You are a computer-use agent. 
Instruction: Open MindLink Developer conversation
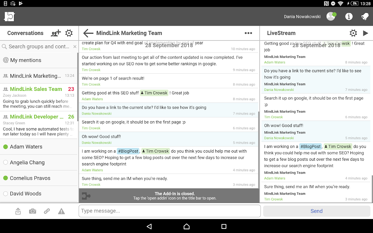[39, 125]
